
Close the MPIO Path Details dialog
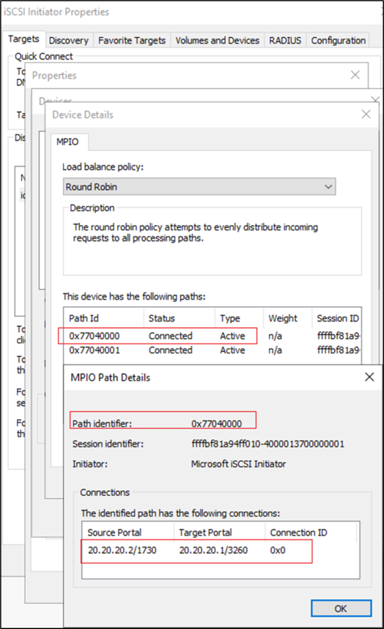coord(369,377)
